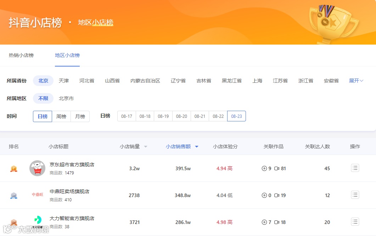Select 内蒙古自治区 province filter

pos(145,81)
